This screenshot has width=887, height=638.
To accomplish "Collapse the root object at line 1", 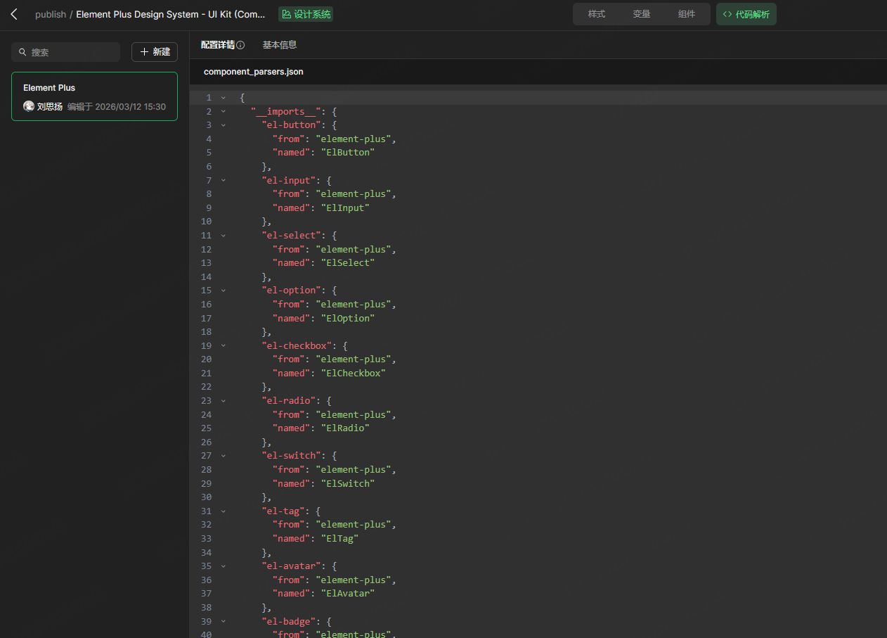I will [x=224, y=98].
